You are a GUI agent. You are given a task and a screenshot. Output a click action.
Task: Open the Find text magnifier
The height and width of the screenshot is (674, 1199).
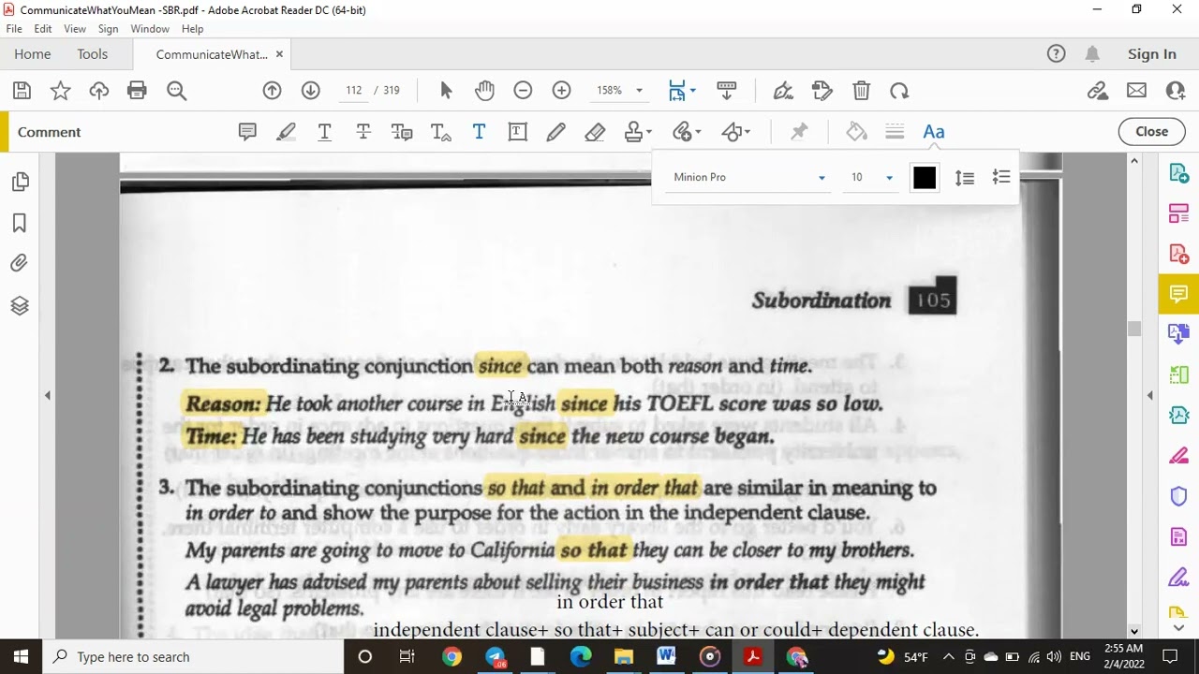click(176, 91)
